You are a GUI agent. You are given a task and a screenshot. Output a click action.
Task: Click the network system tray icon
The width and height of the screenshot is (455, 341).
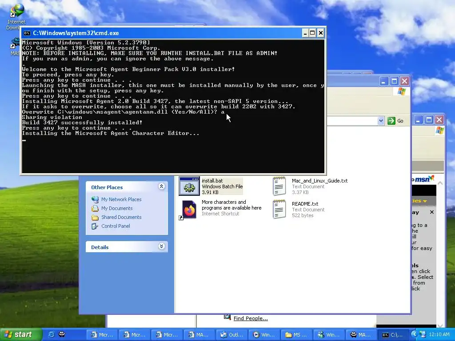point(423,335)
